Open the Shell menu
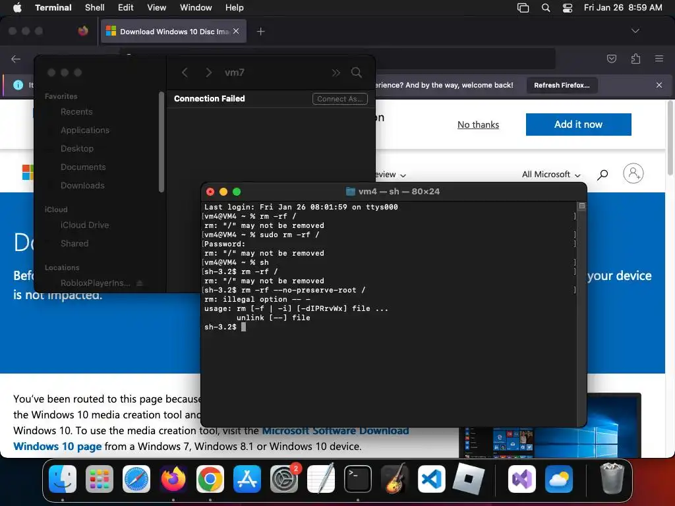This screenshot has height=506, width=675. pos(94,7)
